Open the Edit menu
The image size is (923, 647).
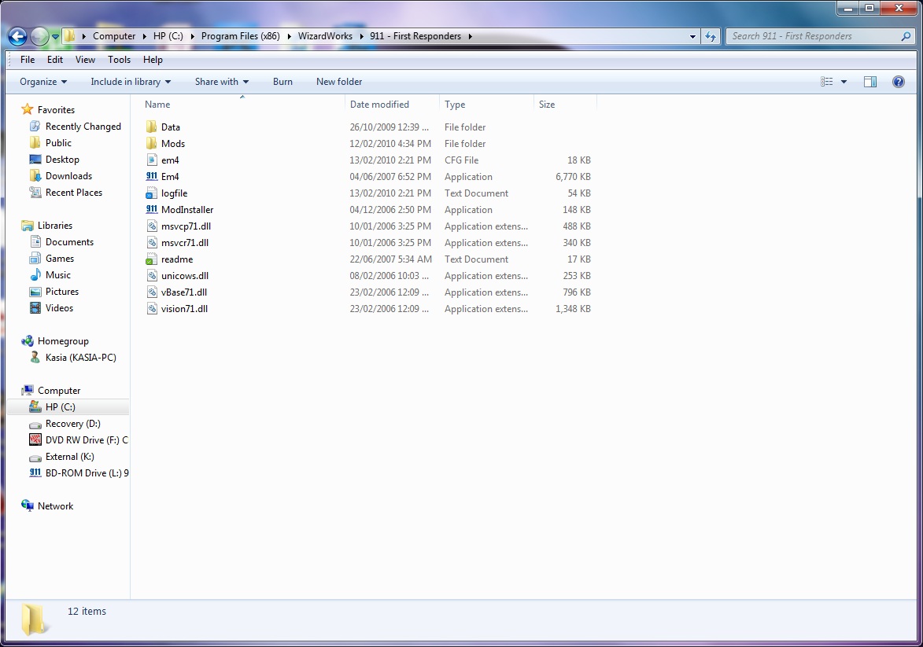click(55, 60)
